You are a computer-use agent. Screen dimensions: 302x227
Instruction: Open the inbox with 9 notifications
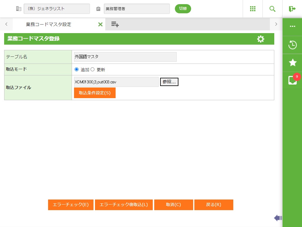point(292,80)
